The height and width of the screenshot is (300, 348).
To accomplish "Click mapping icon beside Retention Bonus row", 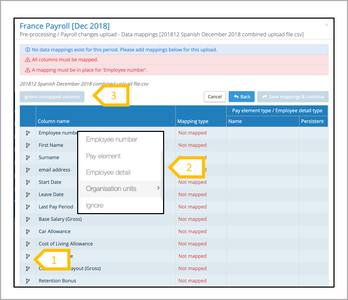I will pyautogui.click(x=27, y=281).
